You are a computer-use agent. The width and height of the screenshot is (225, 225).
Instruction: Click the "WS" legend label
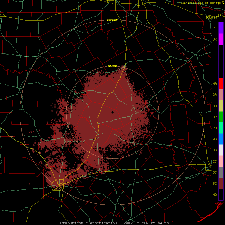[214, 139]
